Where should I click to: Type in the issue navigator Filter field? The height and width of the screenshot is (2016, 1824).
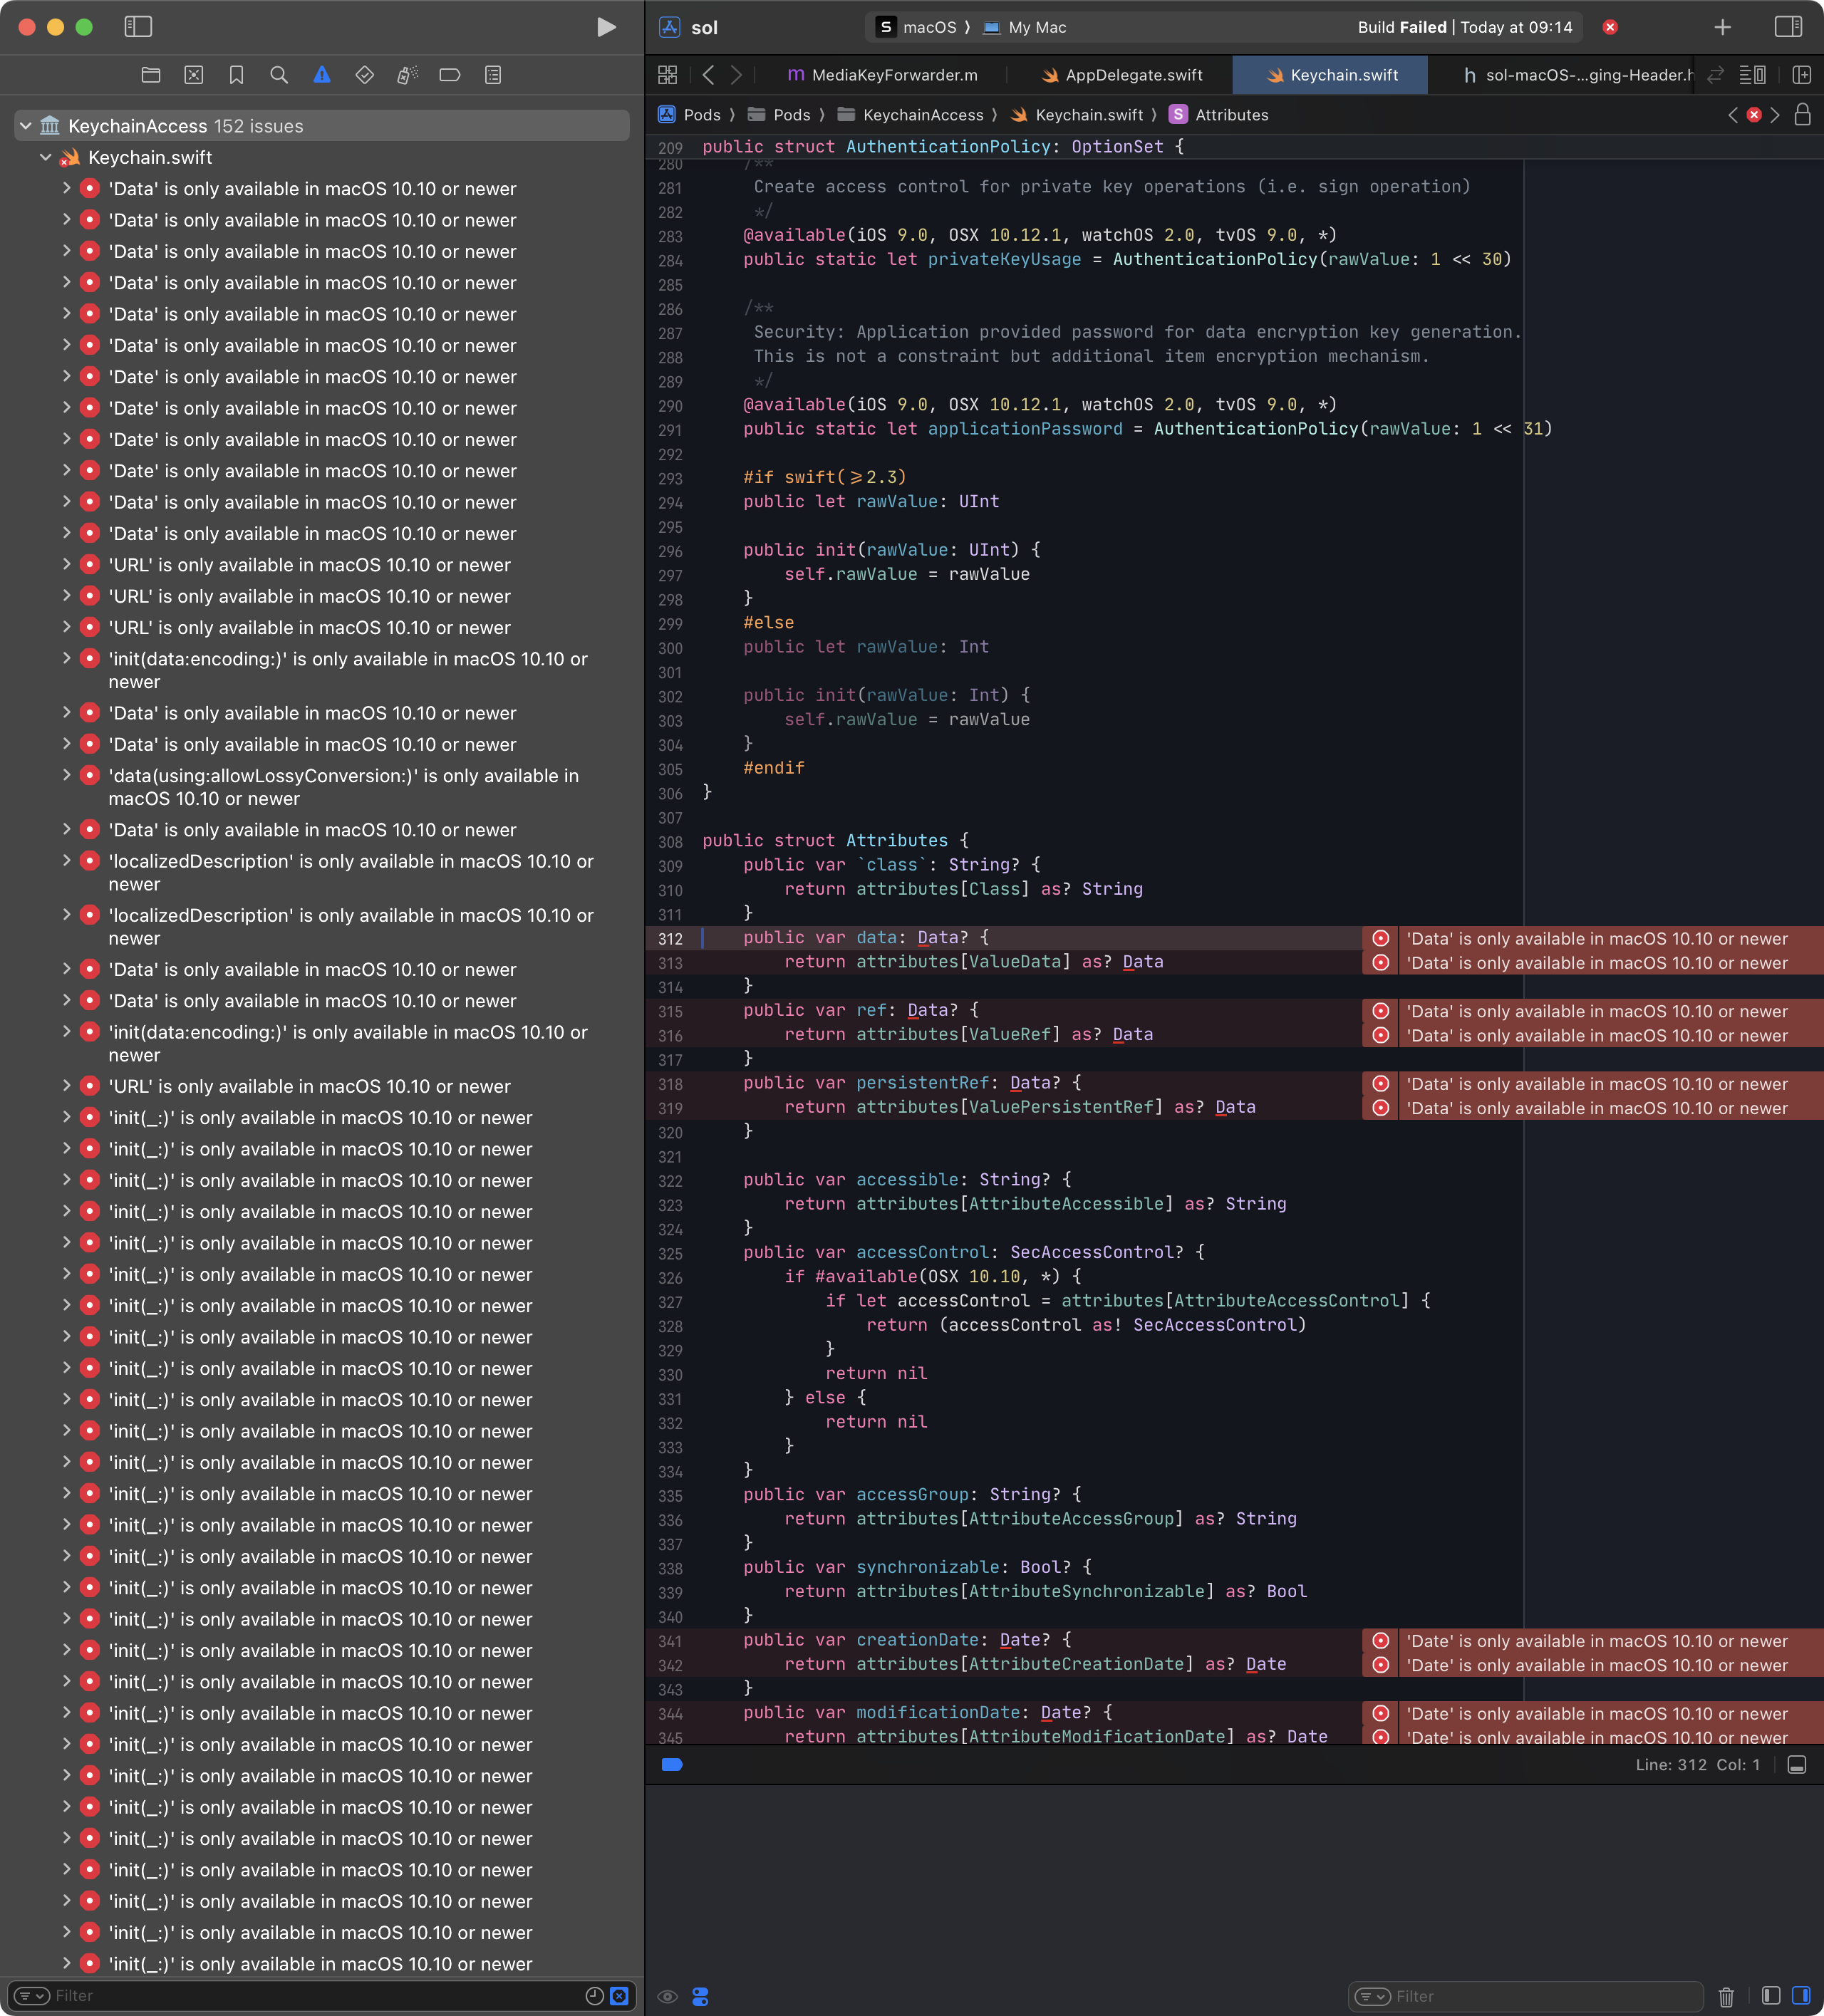click(x=200, y=1995)
